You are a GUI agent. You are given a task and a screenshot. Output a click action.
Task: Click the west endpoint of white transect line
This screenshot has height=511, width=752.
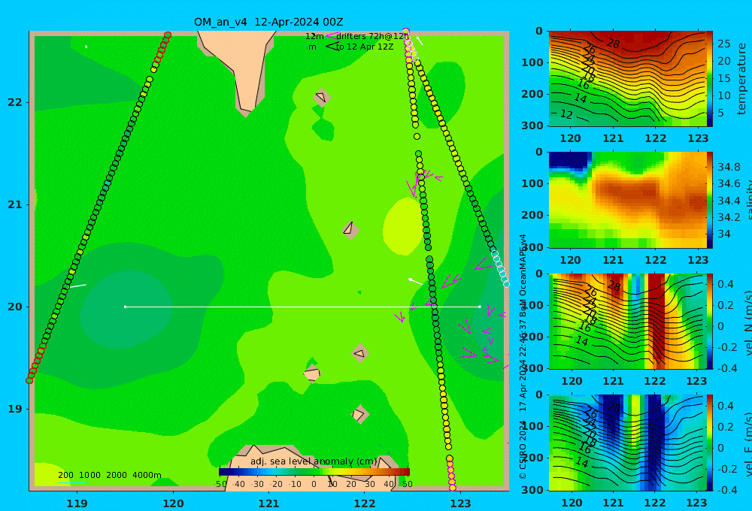125,307
